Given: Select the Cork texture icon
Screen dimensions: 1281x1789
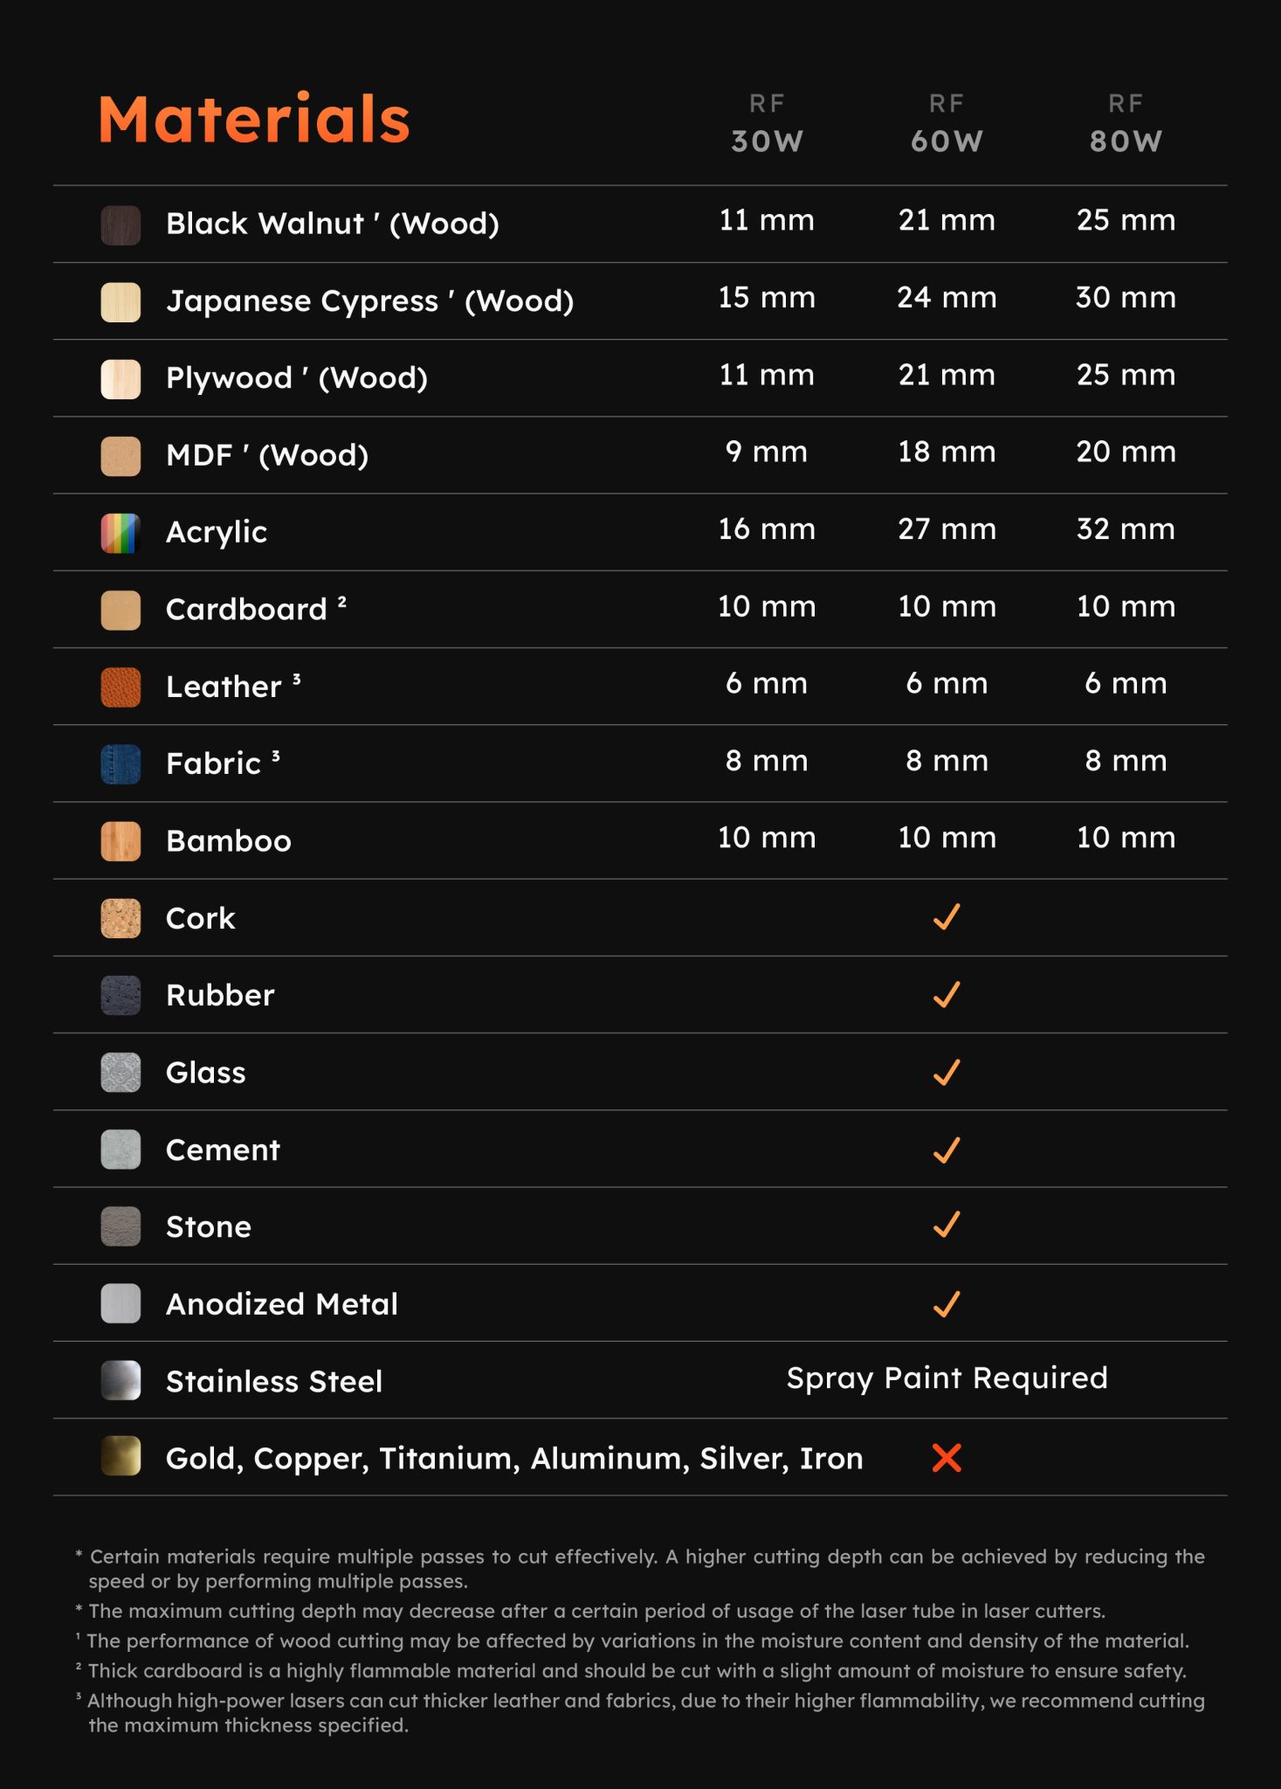Looking at the screenshot, I should tap(121, 919).
